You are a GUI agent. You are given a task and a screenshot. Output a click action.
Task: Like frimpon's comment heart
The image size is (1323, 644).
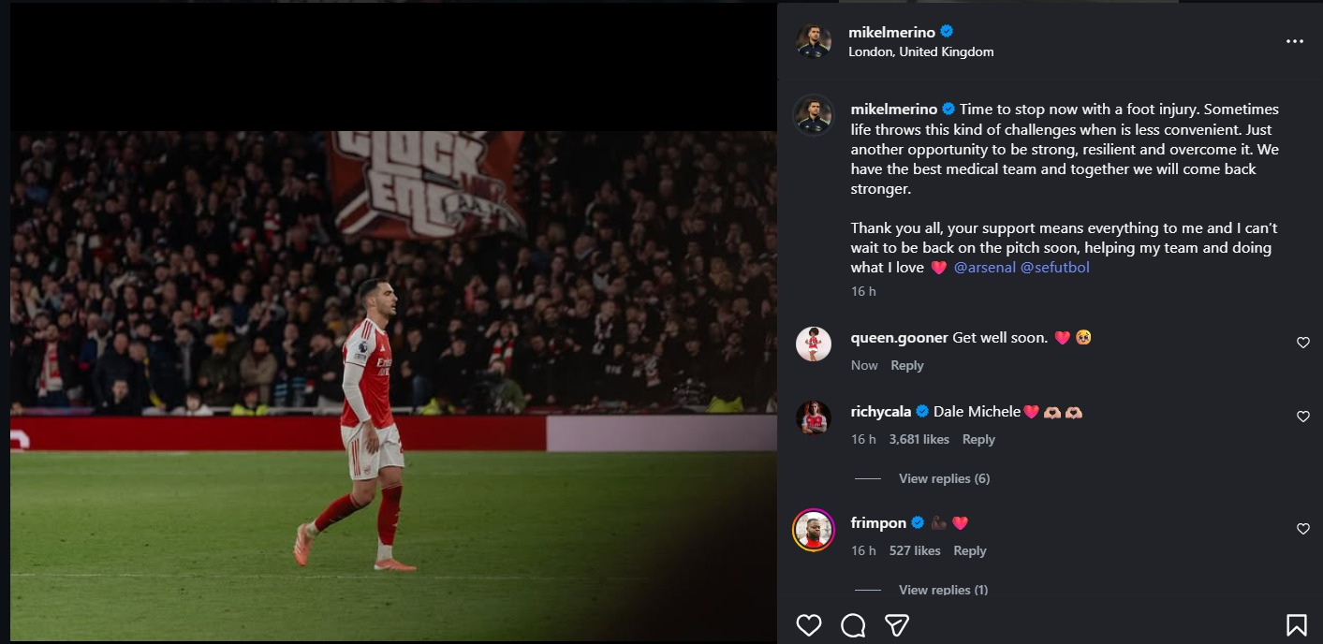[x=1302, y=529]
